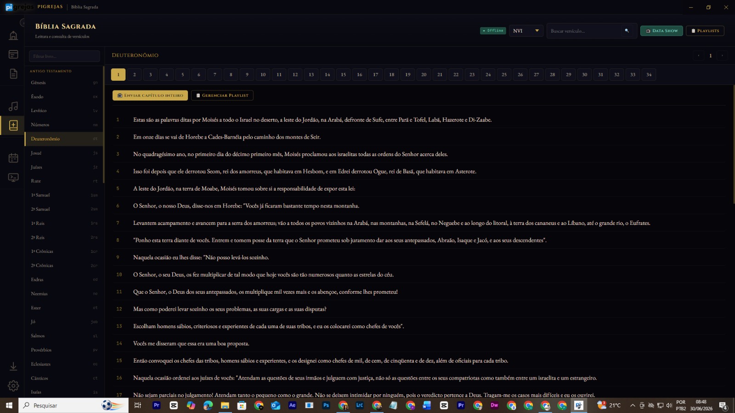
Task: Open After Effects from the taskbar
Action: point(292,405)
